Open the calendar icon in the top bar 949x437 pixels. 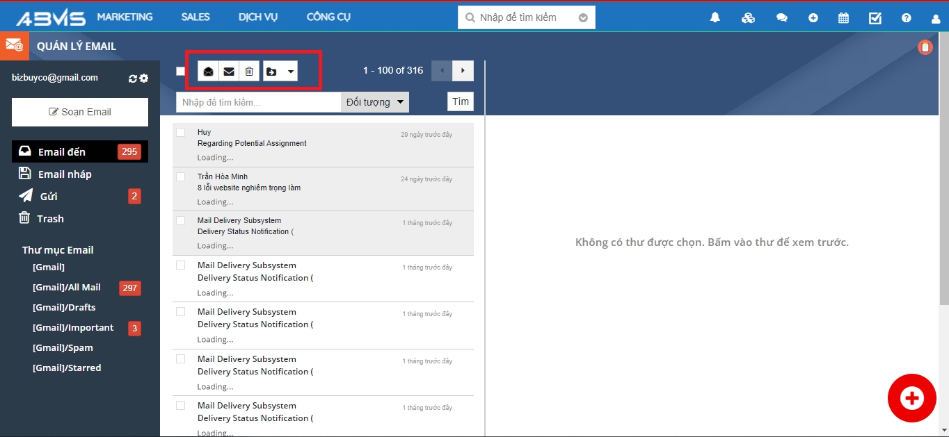click(843, 18)
